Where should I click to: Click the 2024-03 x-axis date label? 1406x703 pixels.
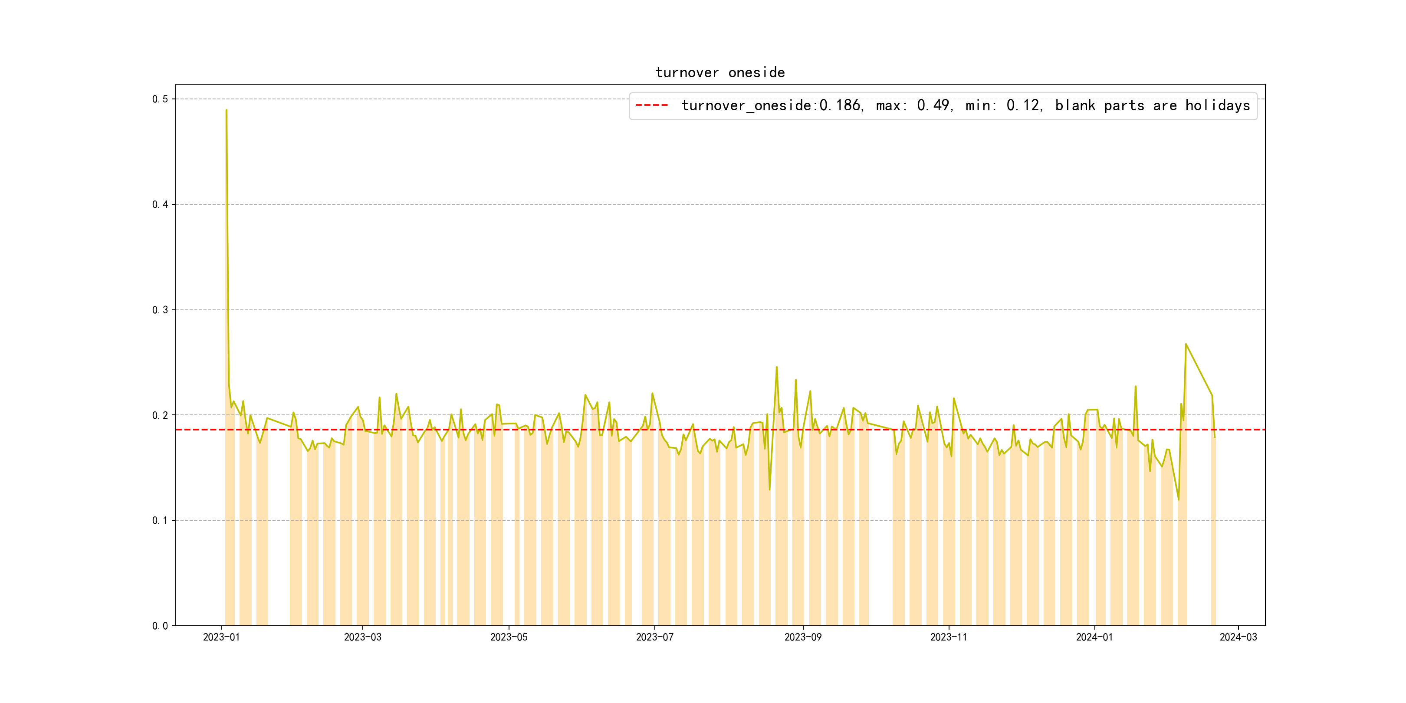(x=1238, y=637)
